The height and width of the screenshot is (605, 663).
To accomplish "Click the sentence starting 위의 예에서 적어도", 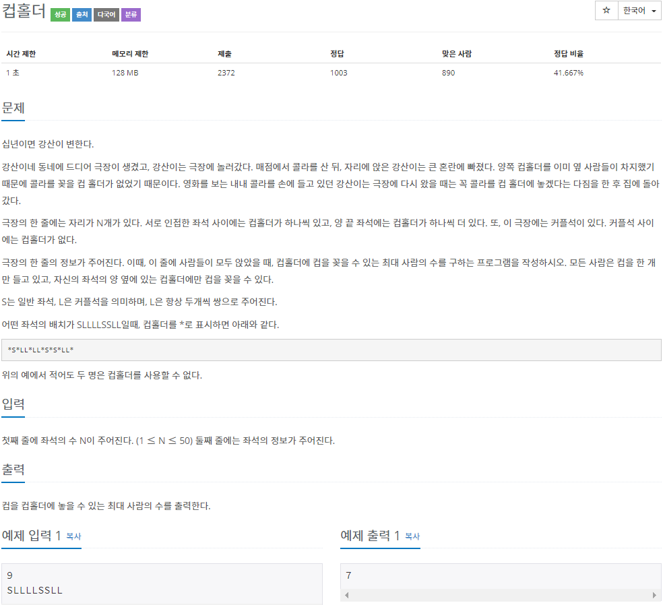I will pyautogui.click(x=102, y=375).
